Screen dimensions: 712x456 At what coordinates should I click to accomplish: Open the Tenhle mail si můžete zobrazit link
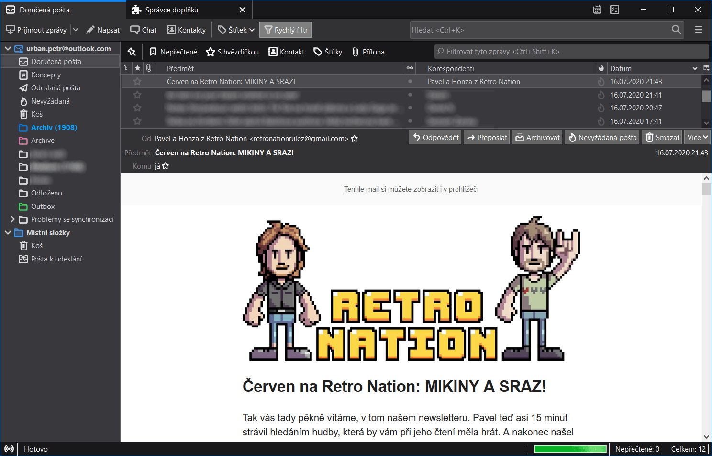(411, 189)
